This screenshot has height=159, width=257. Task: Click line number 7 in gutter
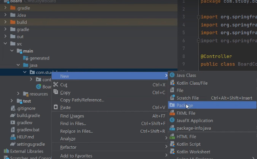coord(184,48)
